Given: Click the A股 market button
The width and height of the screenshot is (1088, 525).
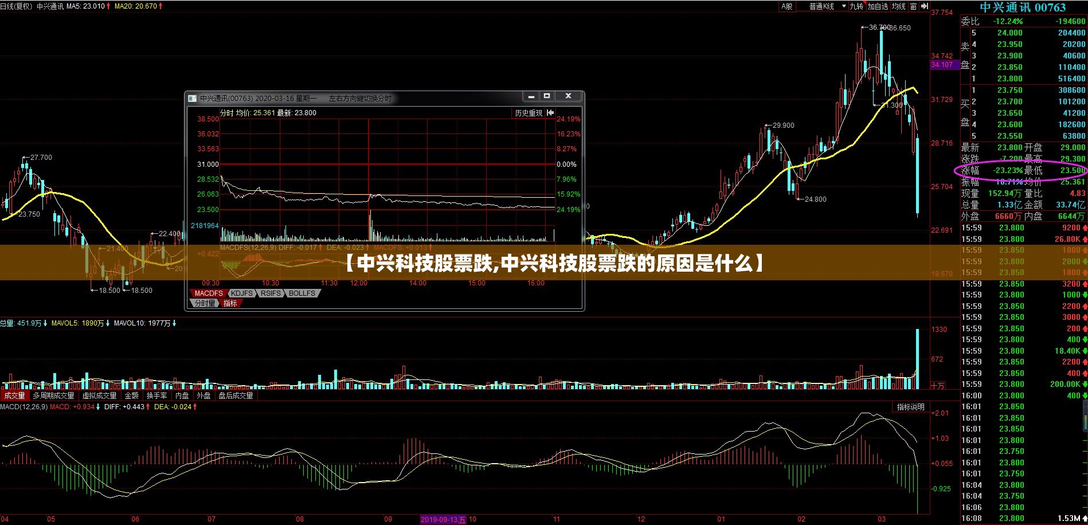Looking at the screenshot, I should tap(786, 6).
